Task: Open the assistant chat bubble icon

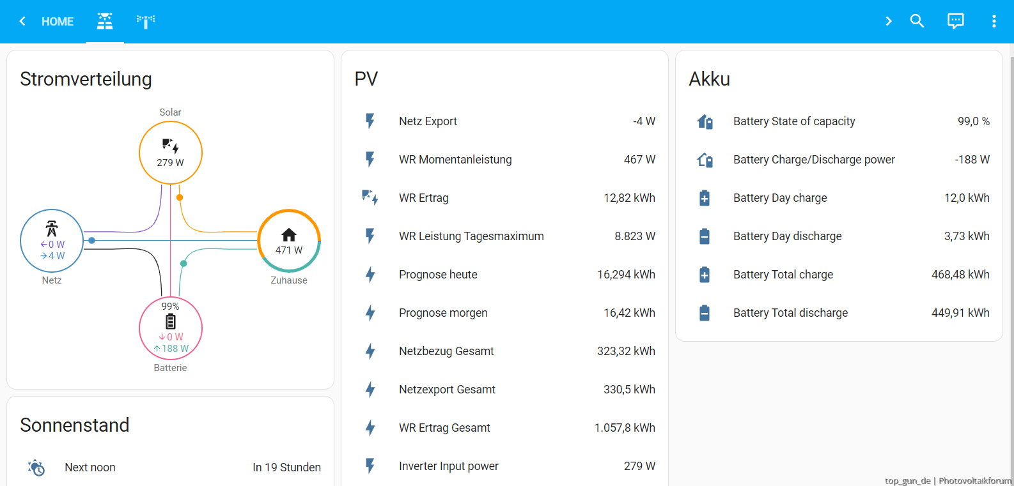Action: pos(955,21)
